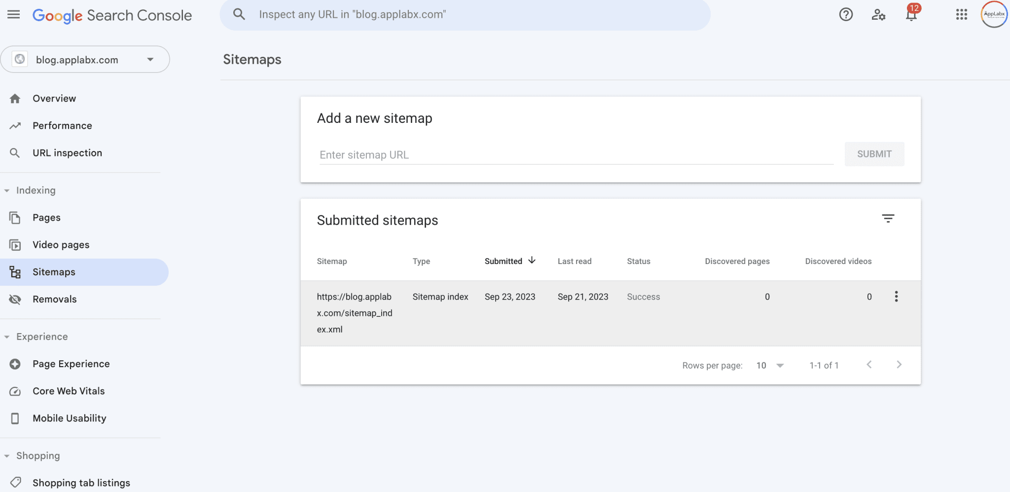Image resolution: width=1010 pixels, height=492 pixels.
Task: Collapse the Indexing section
Action: (7, 190)
